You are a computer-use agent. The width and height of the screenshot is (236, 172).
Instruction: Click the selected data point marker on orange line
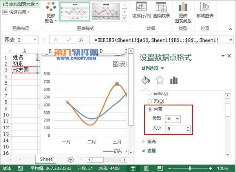[117, 84]
